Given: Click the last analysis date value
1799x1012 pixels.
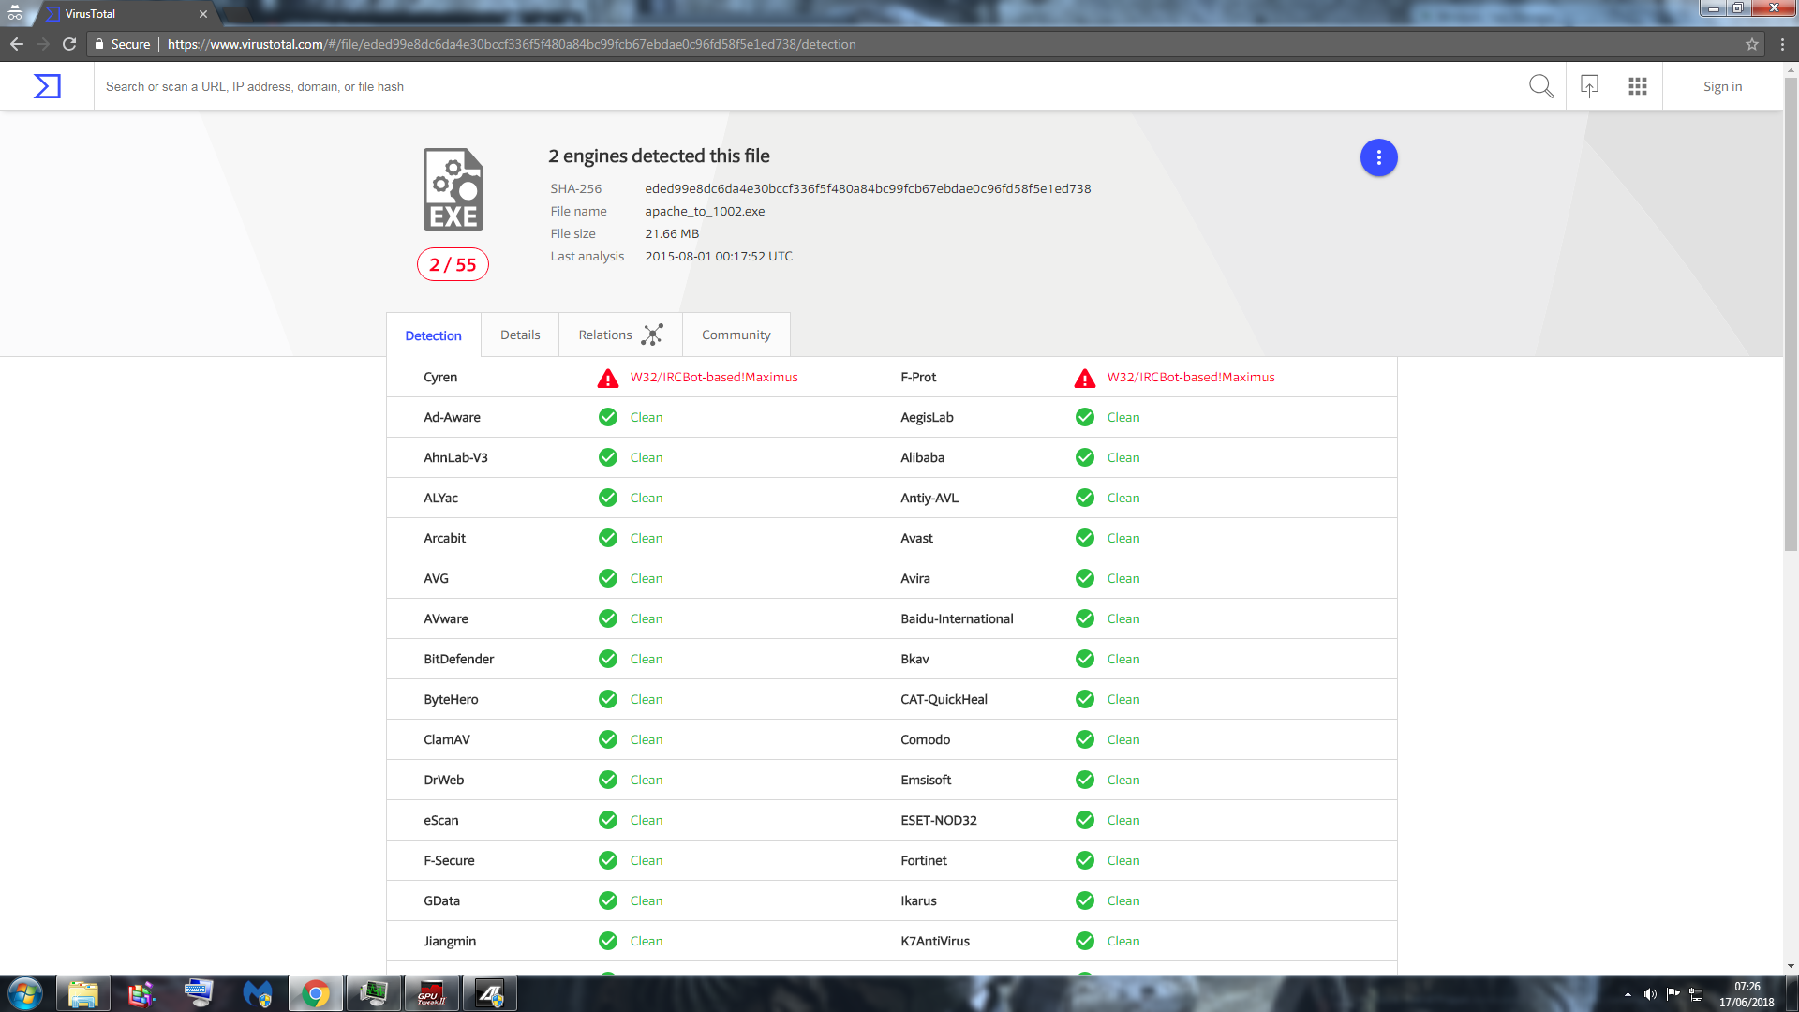Looking at the screenshot, I should [x=719, y=256].
